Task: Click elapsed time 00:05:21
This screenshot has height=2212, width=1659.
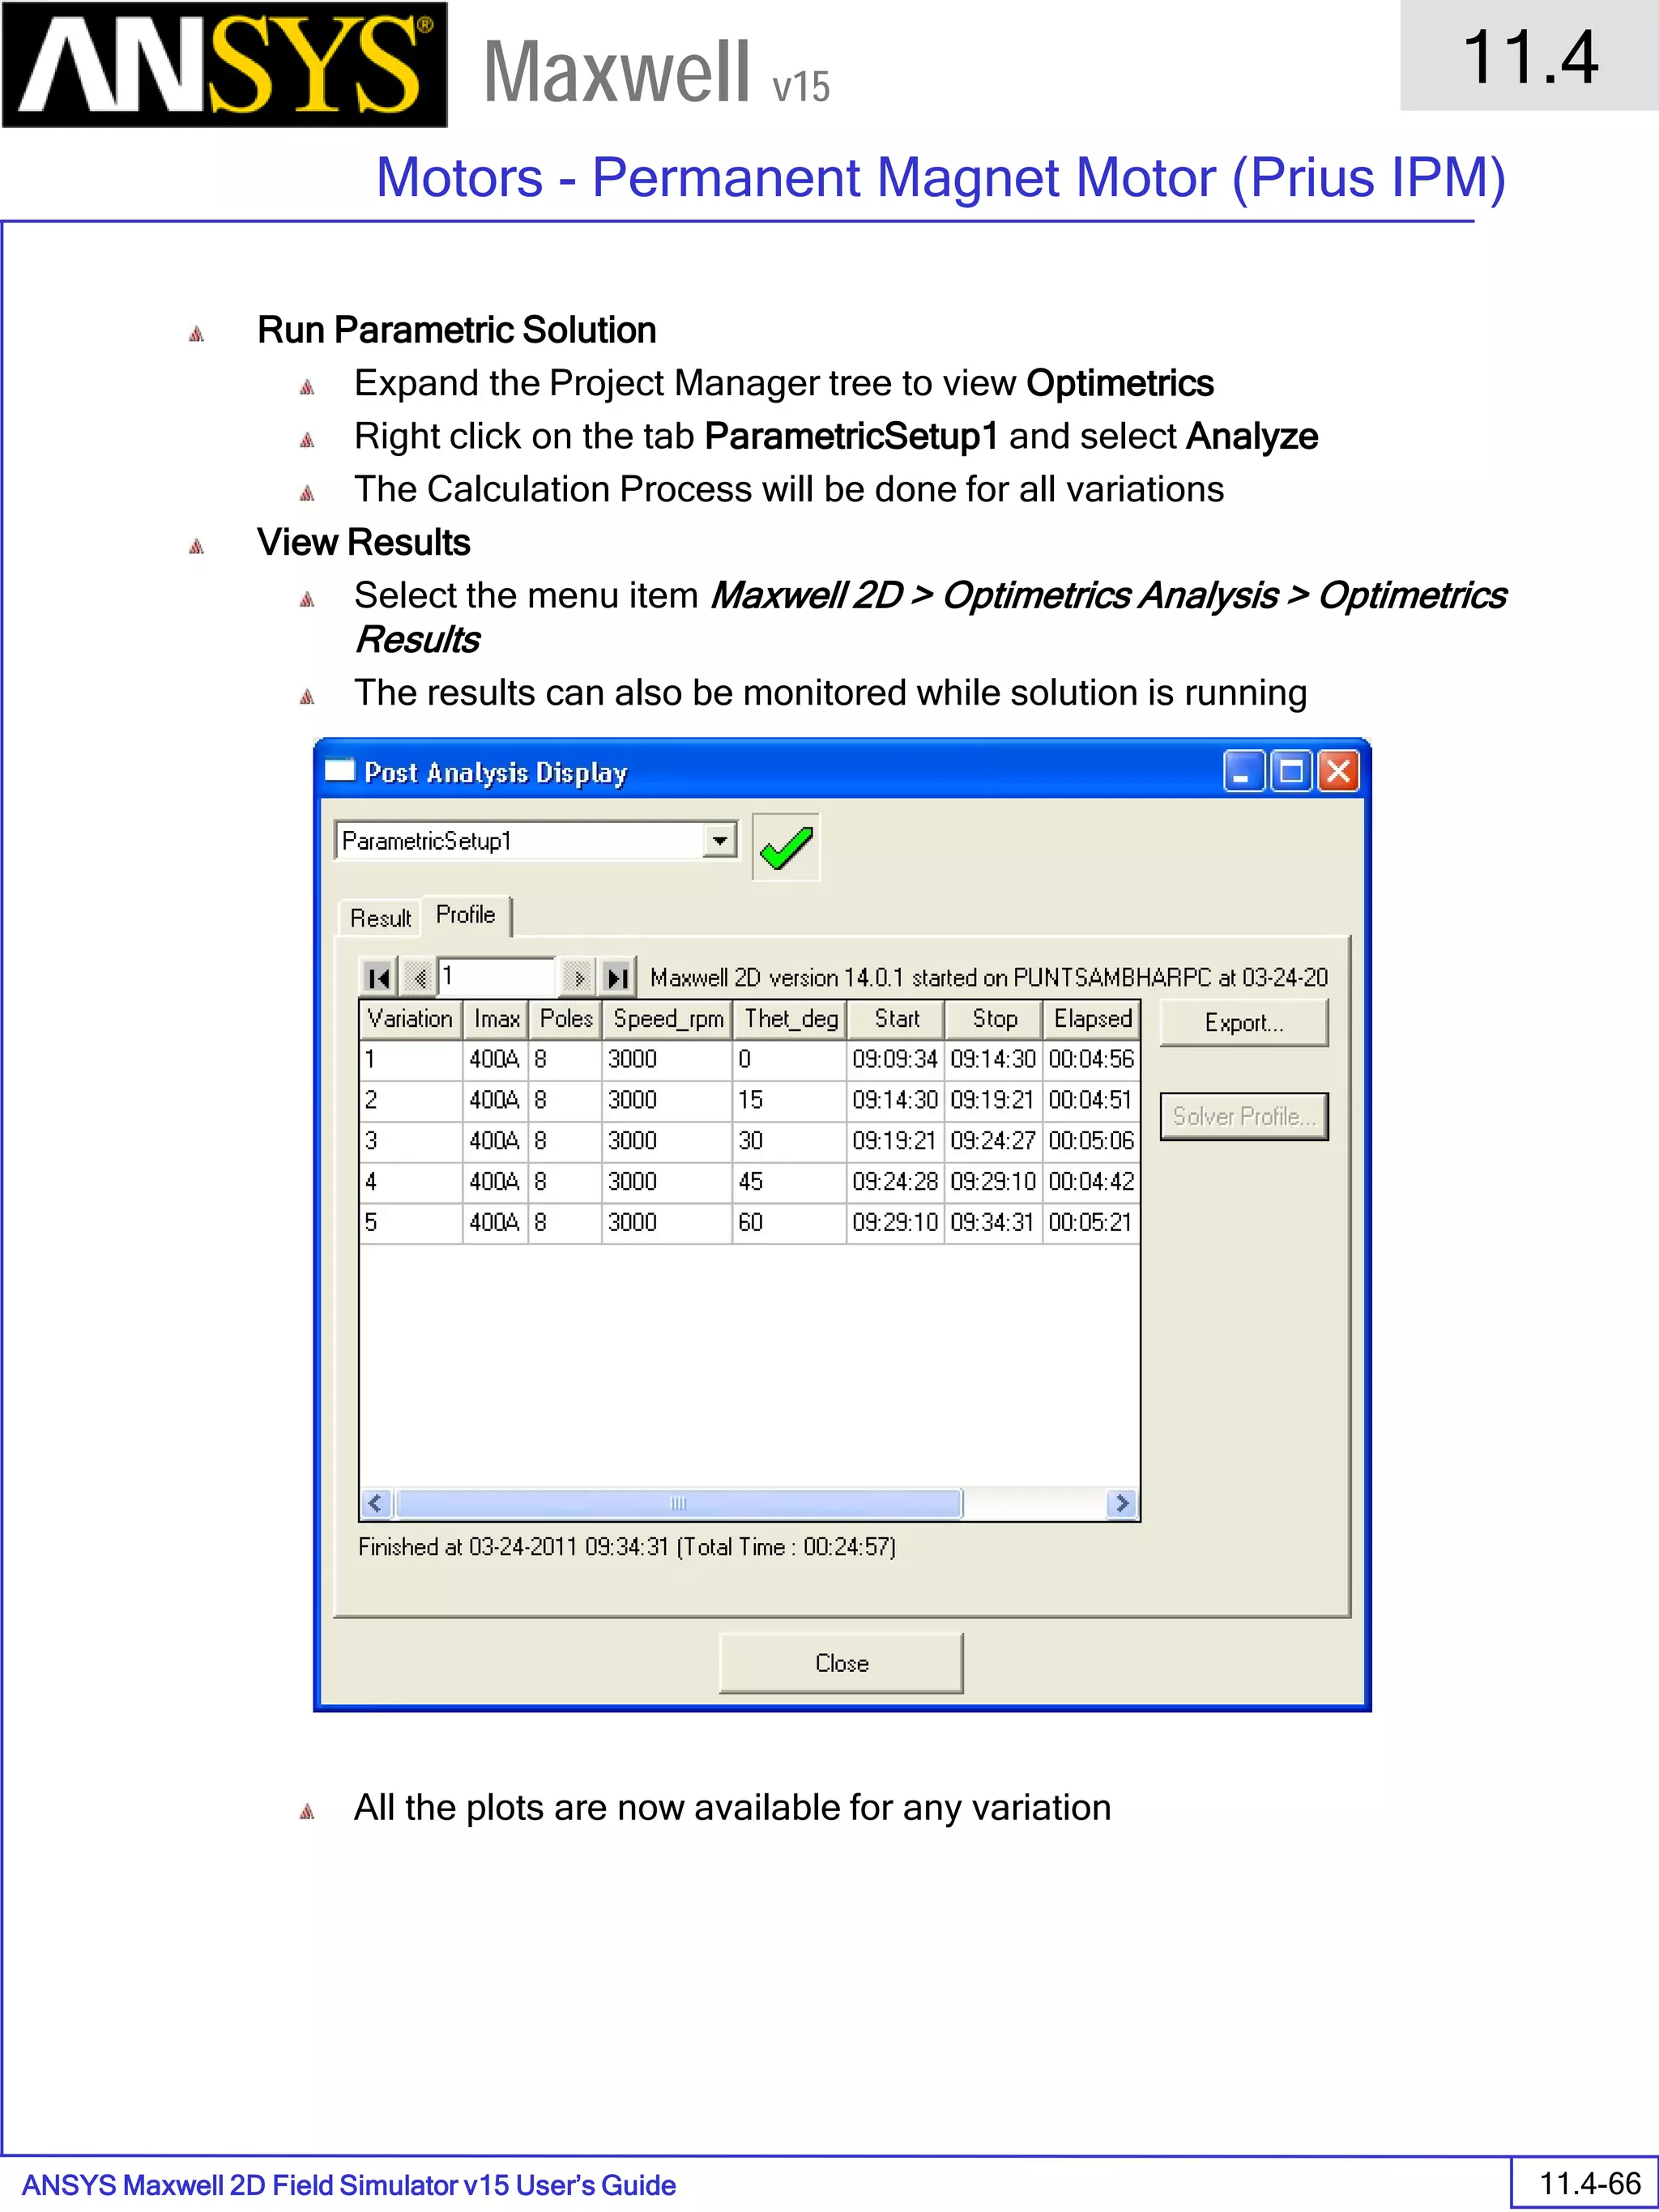Action: tap(1091, 1223)
